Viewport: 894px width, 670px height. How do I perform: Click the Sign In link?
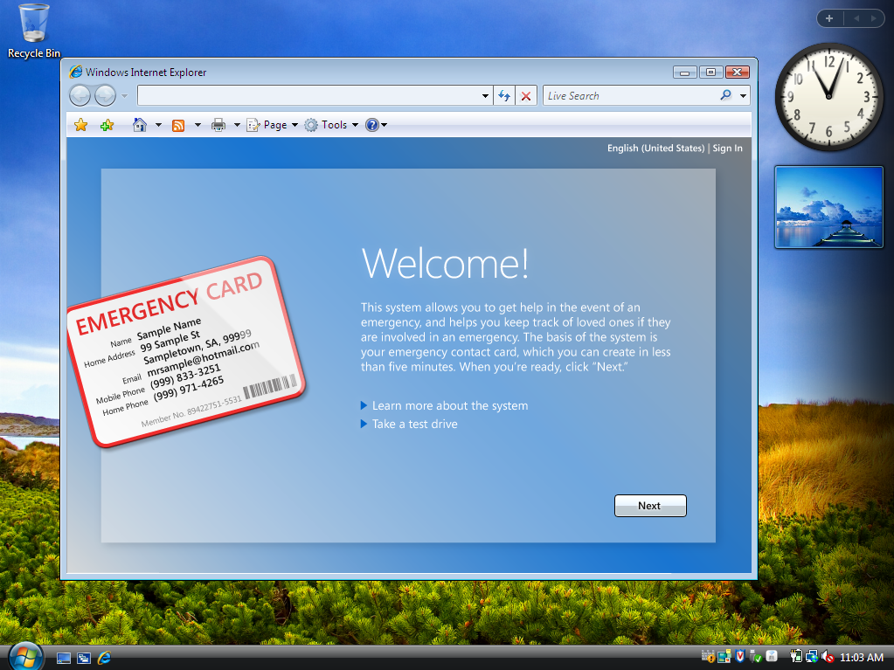(x=727, y=149)
